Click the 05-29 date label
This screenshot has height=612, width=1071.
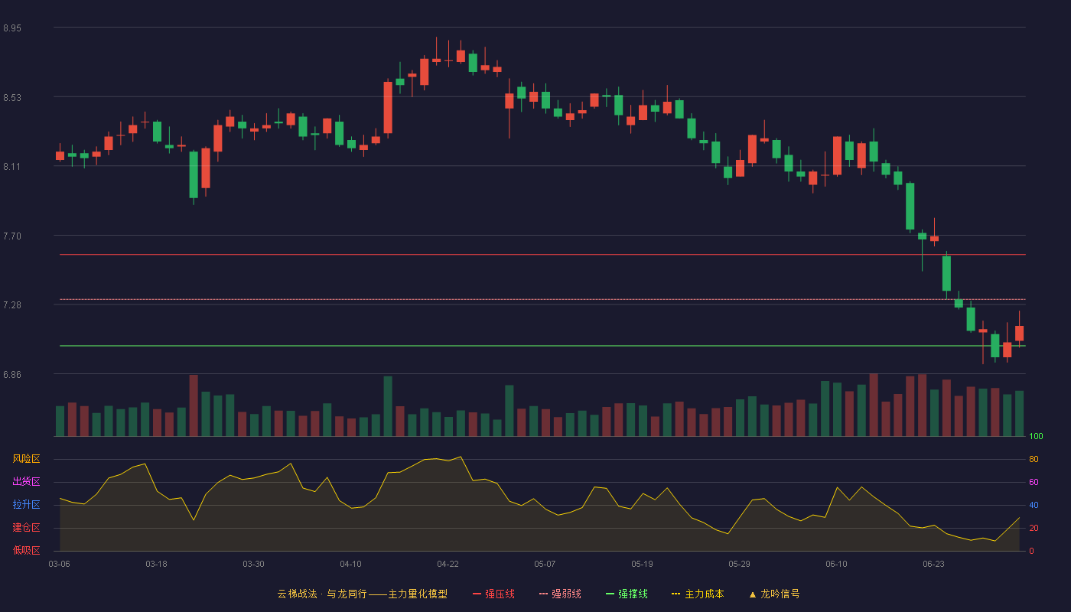739,564
